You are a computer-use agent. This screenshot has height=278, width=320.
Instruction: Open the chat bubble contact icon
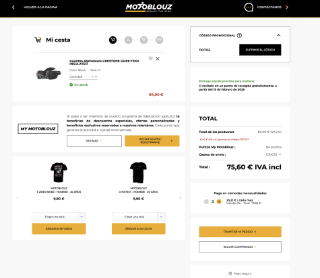coord(249,7)
